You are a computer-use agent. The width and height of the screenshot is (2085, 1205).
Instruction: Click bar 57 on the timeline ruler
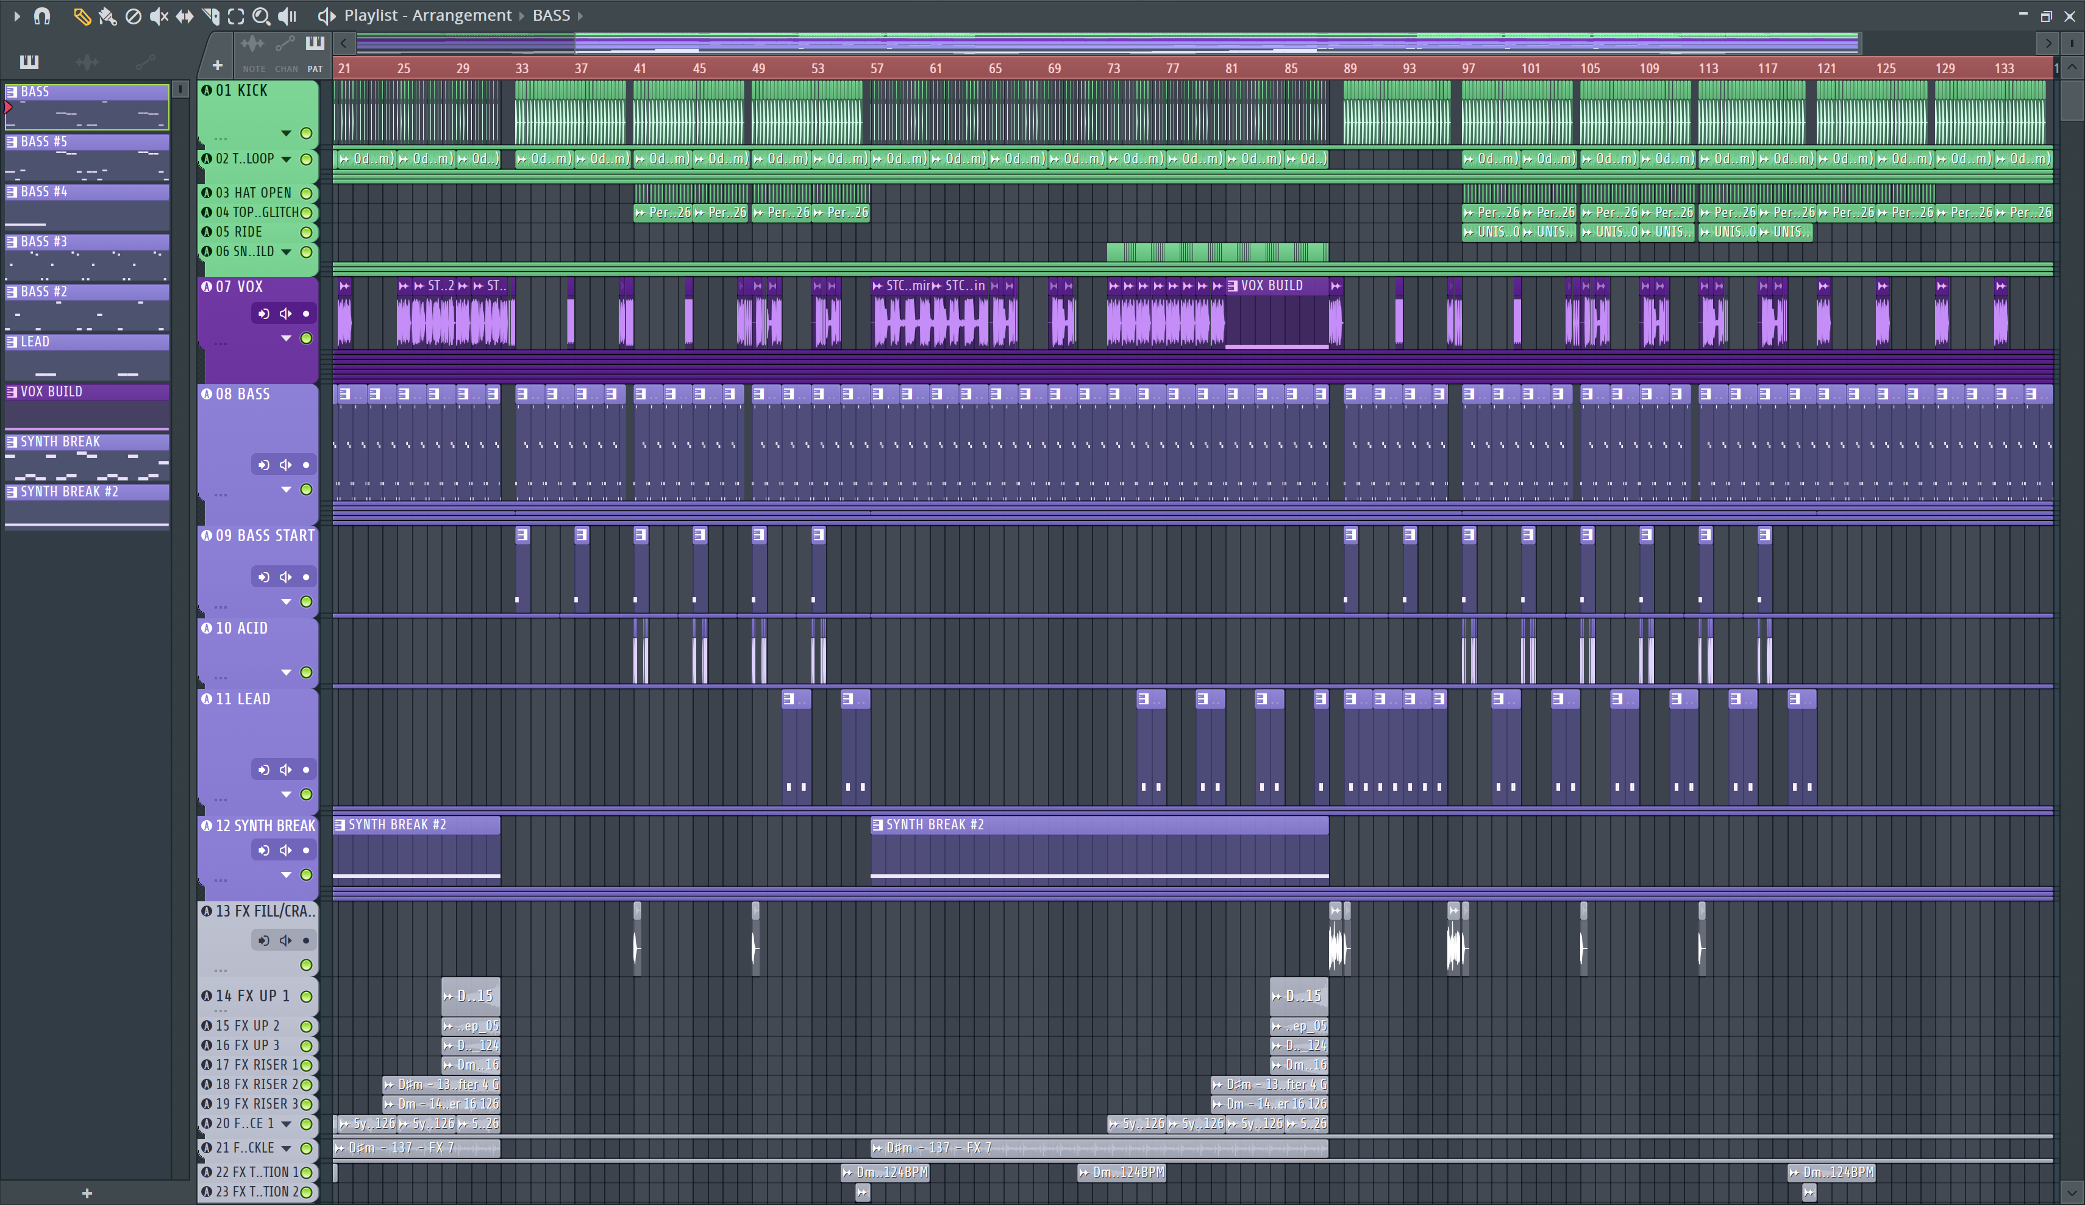click(x=877, y=69)
